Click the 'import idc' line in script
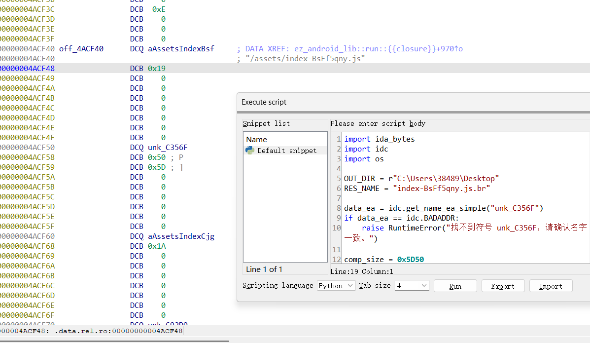This screenshot has width=590, height=343. (366, 149)
